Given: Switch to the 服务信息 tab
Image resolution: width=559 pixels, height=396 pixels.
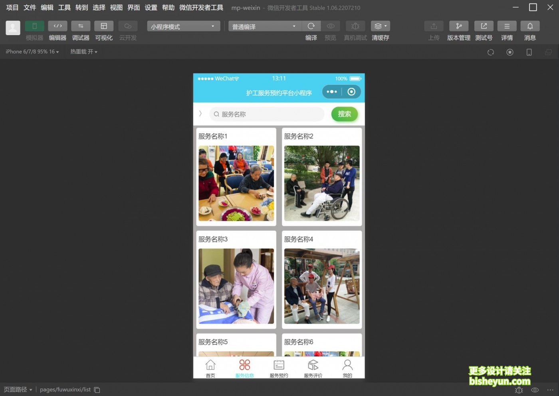Looking at the screenshot, I should 245,368.
